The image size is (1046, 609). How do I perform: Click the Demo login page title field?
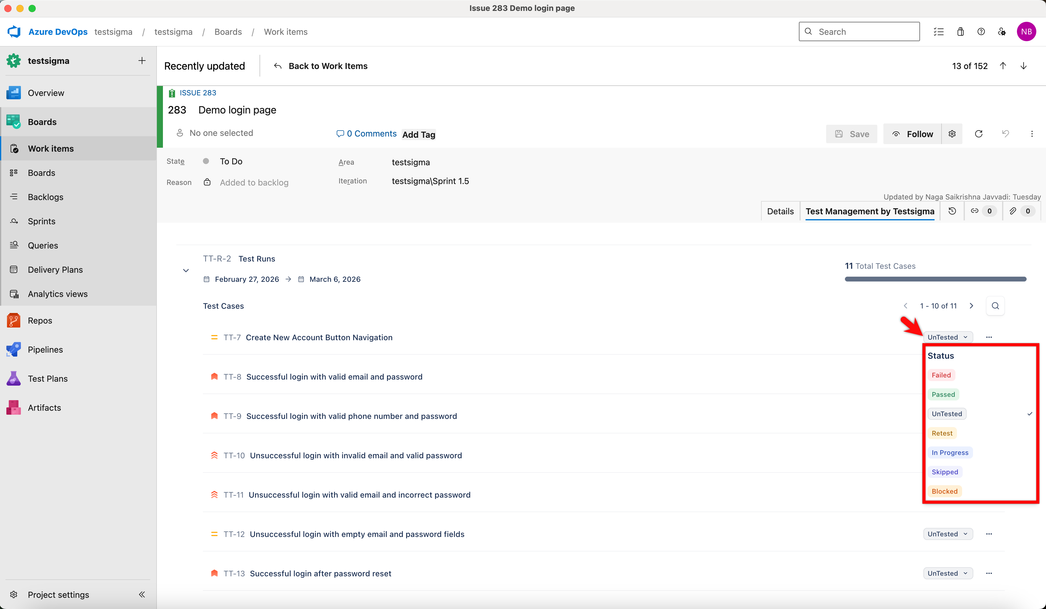[237, 110]
